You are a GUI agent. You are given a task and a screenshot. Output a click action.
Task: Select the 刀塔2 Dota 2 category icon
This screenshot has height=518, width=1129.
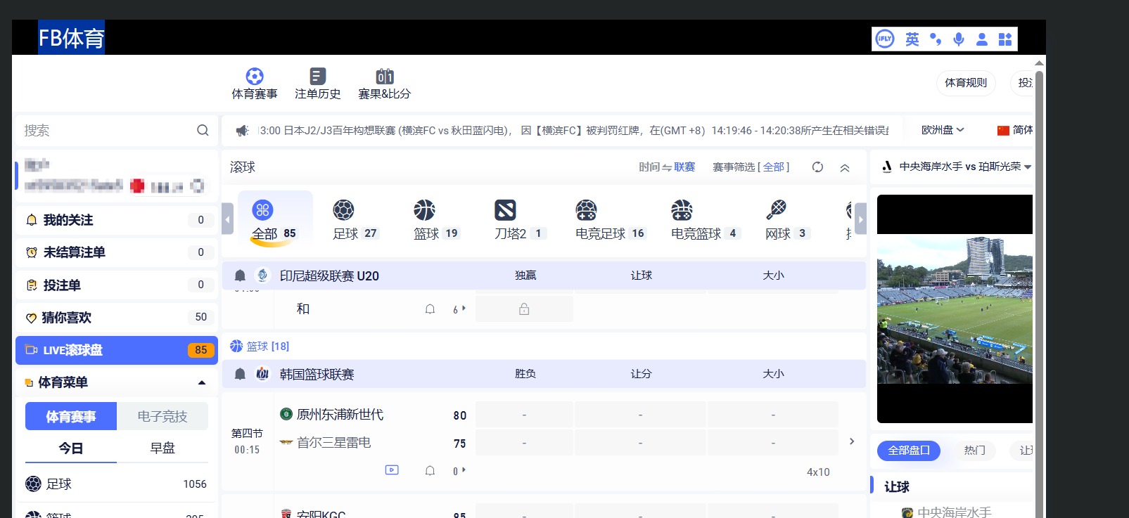pos(505,210)
